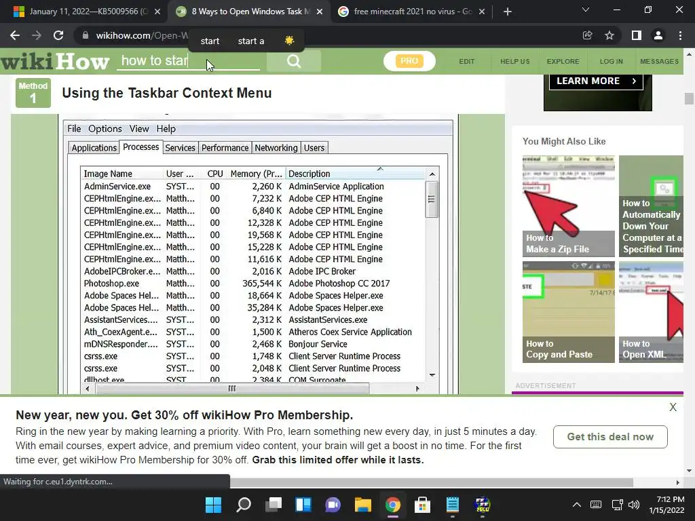Click the browser forward arrow

pos(37,35)
